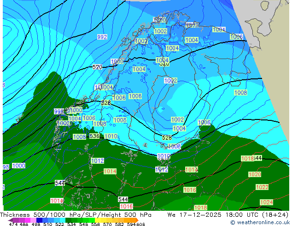Image resolution: width=292 pixels, height=226 pixels.
Task: Click the red '1022' isobar label
Action: (262, 187)
